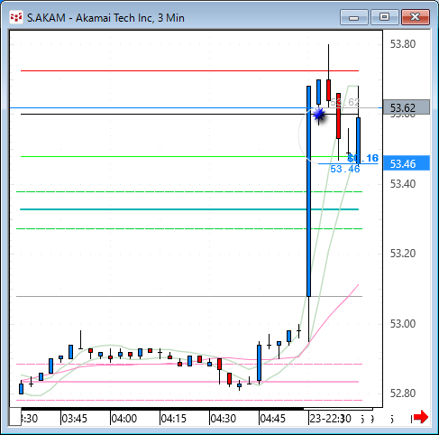Click the gray 53.62 price tag

point(407,107)
